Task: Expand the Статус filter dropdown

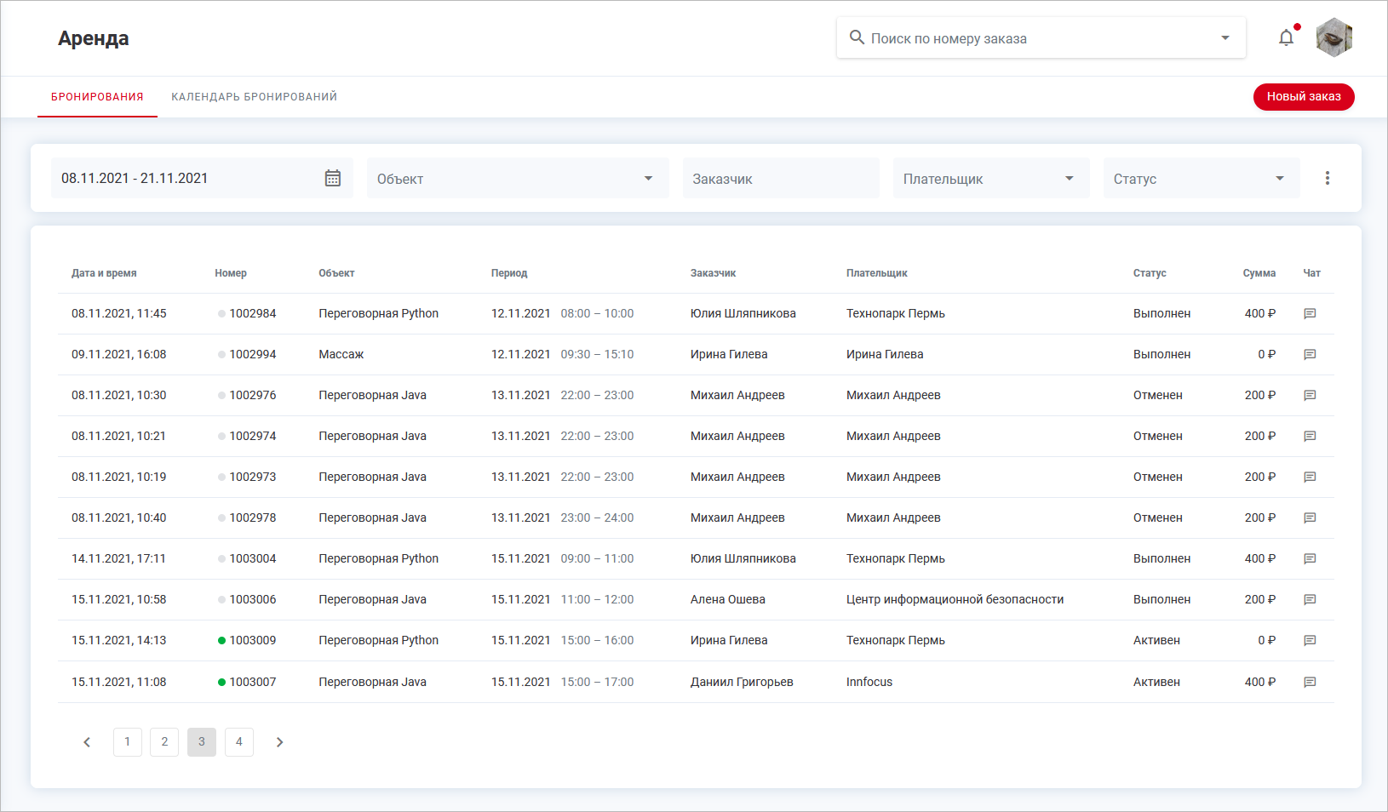Action: coord(1279,179)
